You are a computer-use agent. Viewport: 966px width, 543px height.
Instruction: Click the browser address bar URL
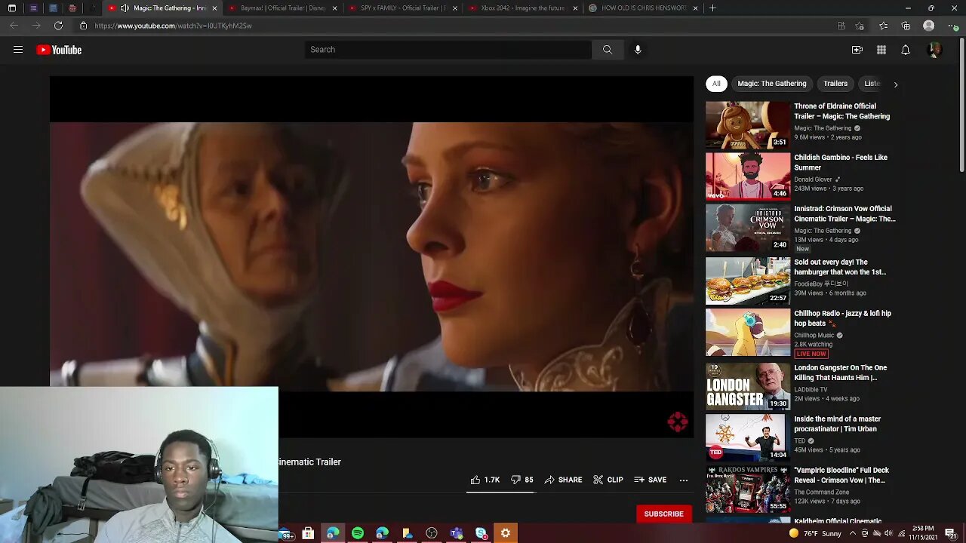[173, 26]
